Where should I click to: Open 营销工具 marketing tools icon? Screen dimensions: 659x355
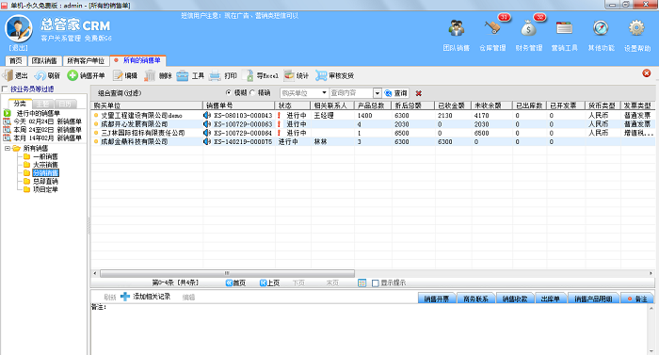[x=565, y=28]
